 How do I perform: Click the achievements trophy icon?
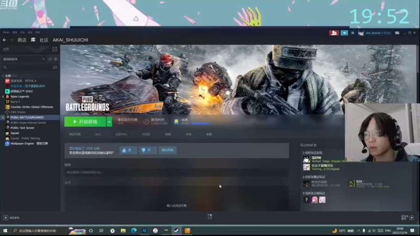coord(176,122)
